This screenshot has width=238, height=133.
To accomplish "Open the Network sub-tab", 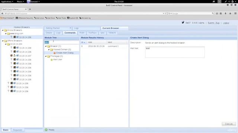I will point(112,33).
